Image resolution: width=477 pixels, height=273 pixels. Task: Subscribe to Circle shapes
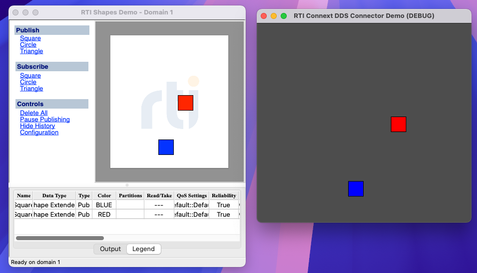(x=28, y=82)
